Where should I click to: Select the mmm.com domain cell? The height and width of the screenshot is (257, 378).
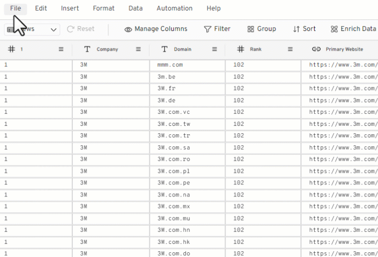[187, 65]
